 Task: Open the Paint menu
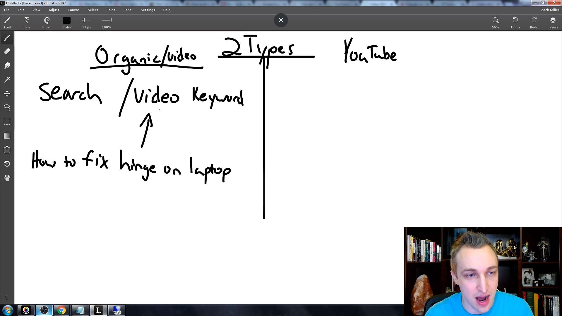(111, 10)
